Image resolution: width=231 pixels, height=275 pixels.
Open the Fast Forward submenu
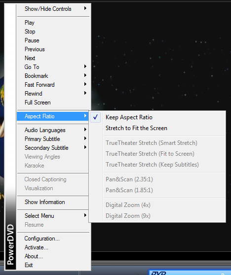[53, 85]
